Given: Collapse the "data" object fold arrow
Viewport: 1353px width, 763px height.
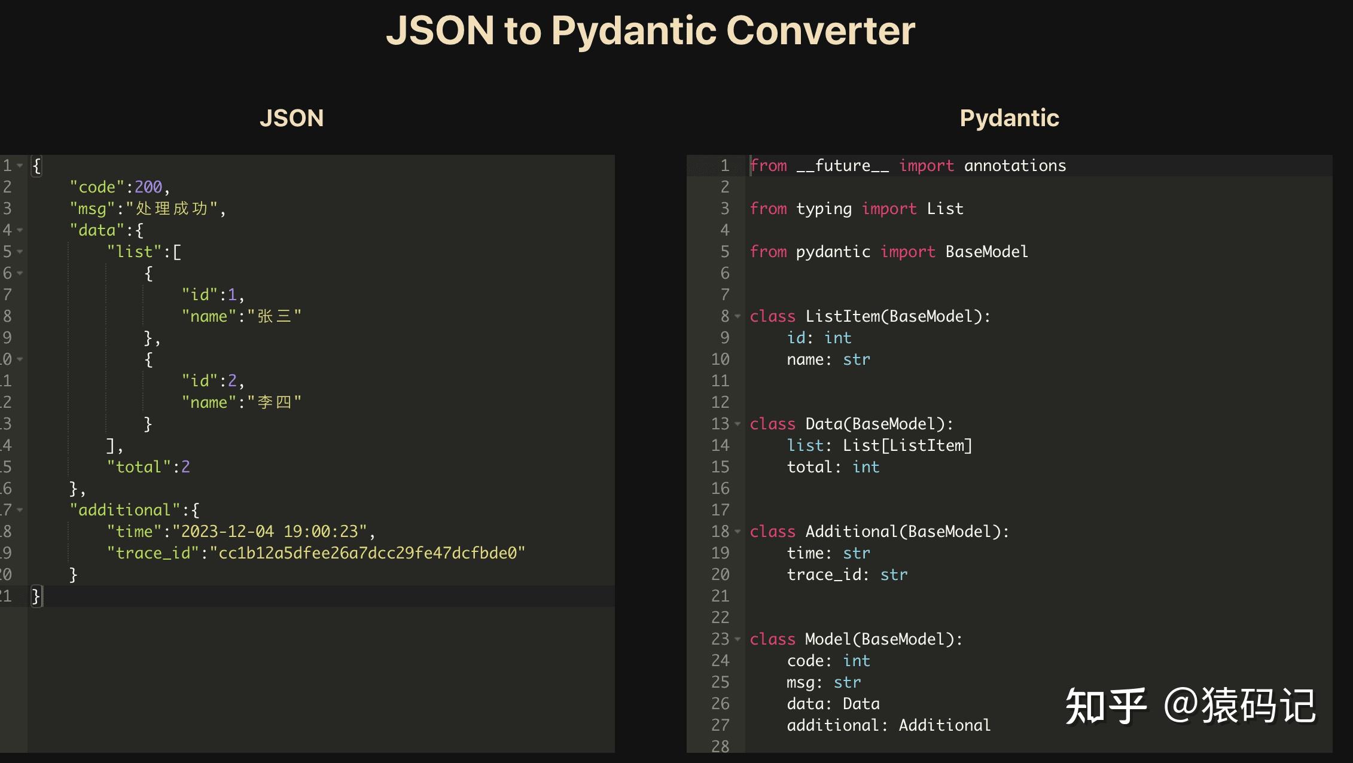Looking at the screenshot, I should pos(20,230).
